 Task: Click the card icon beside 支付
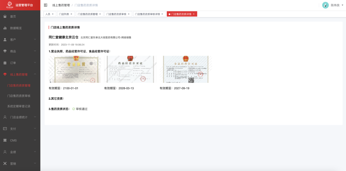pos(5,129)
